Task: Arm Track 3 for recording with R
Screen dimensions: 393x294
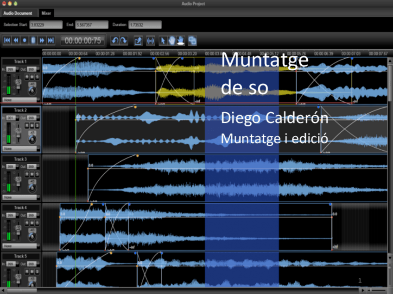Action: 27,174
